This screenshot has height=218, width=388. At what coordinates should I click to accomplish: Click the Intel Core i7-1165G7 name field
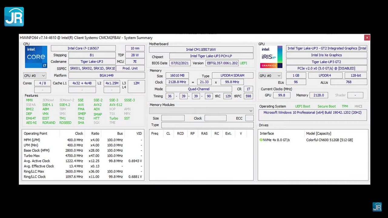pos(83,48)
